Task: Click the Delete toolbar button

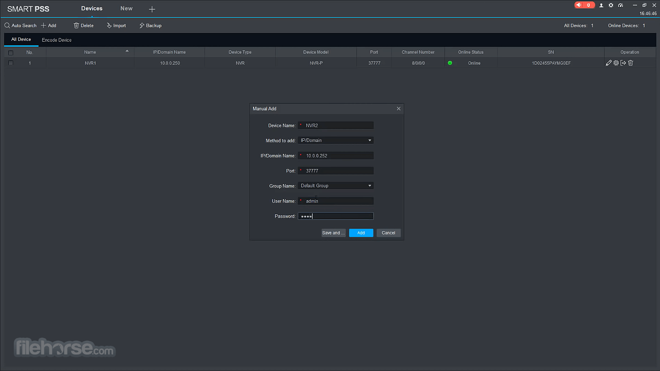Action: 83,26
